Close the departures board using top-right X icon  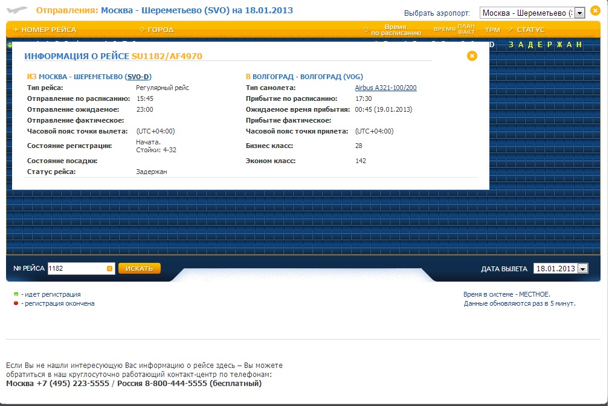click(595, 11)
